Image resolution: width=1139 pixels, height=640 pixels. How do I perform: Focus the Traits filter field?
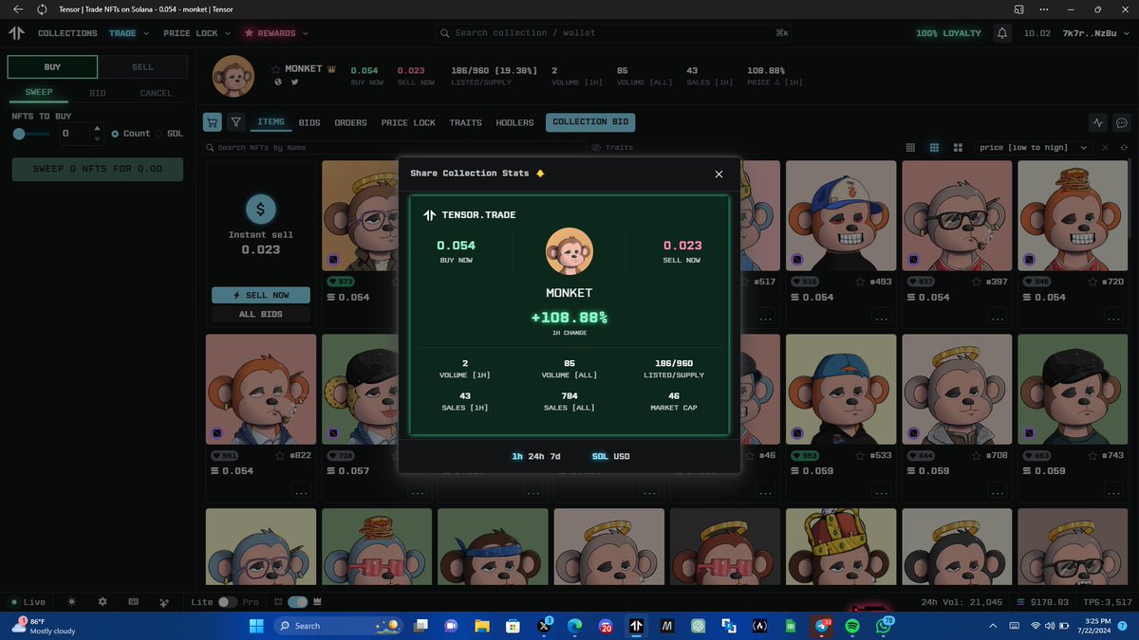740,148
